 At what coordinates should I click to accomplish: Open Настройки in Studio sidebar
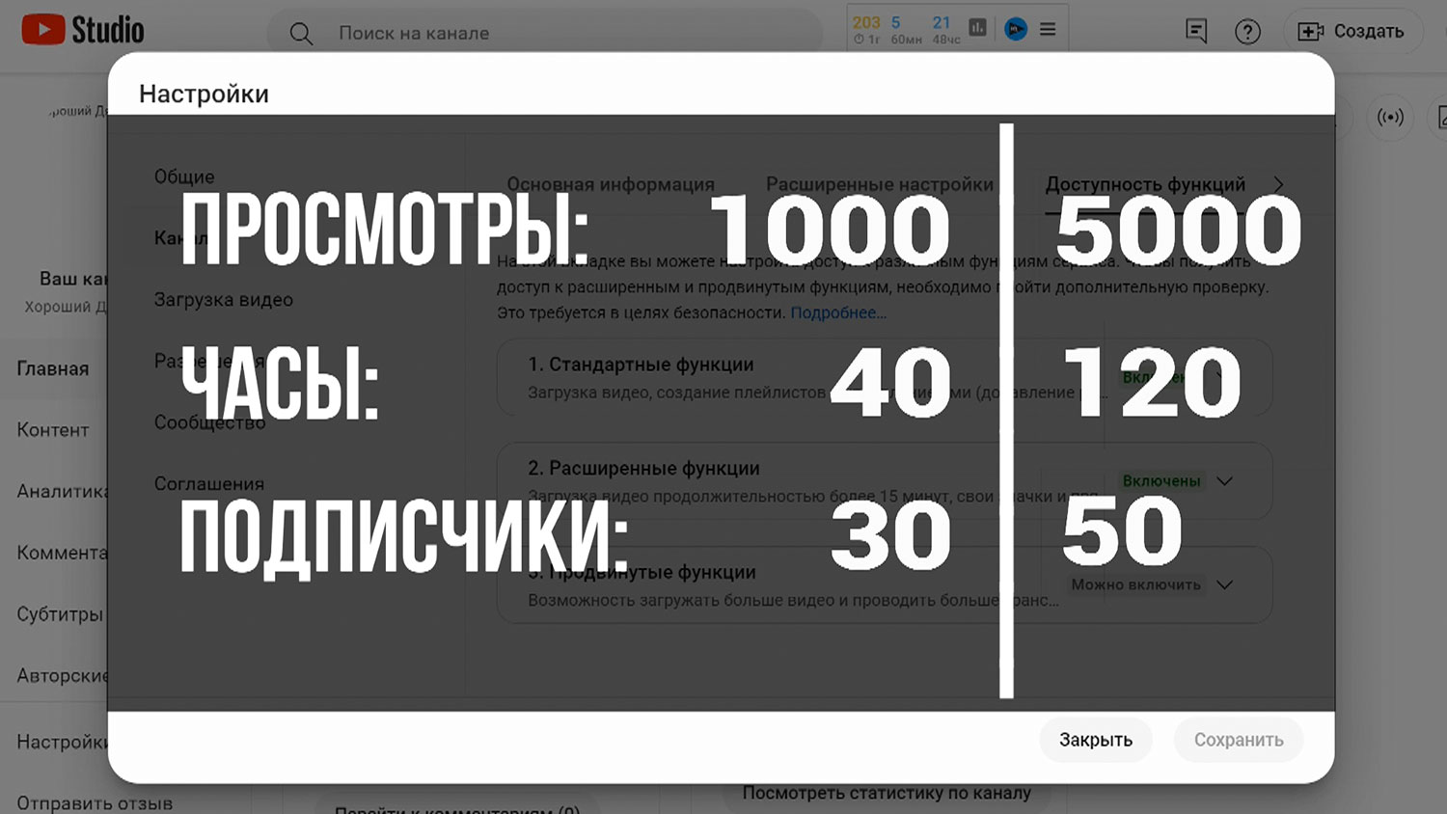point(62,742)
